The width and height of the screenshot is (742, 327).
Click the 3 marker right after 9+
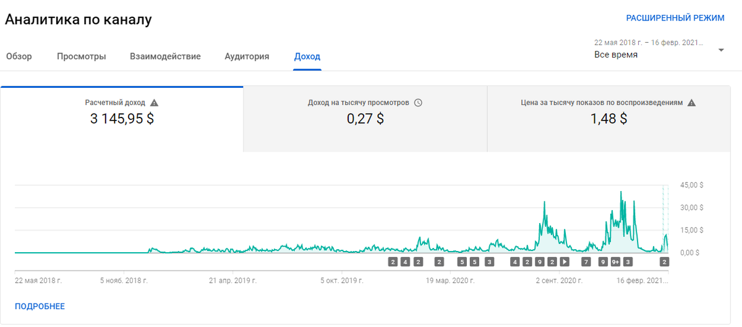pyautogui.click(x=628, y=262)
